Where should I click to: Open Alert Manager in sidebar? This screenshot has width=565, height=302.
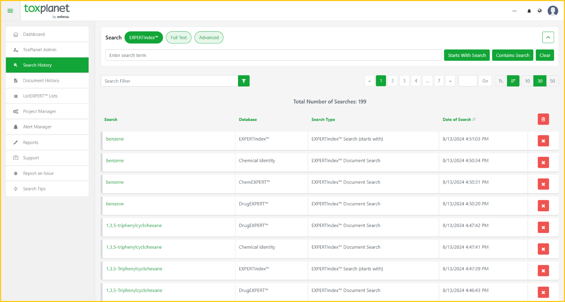point(37,127)
